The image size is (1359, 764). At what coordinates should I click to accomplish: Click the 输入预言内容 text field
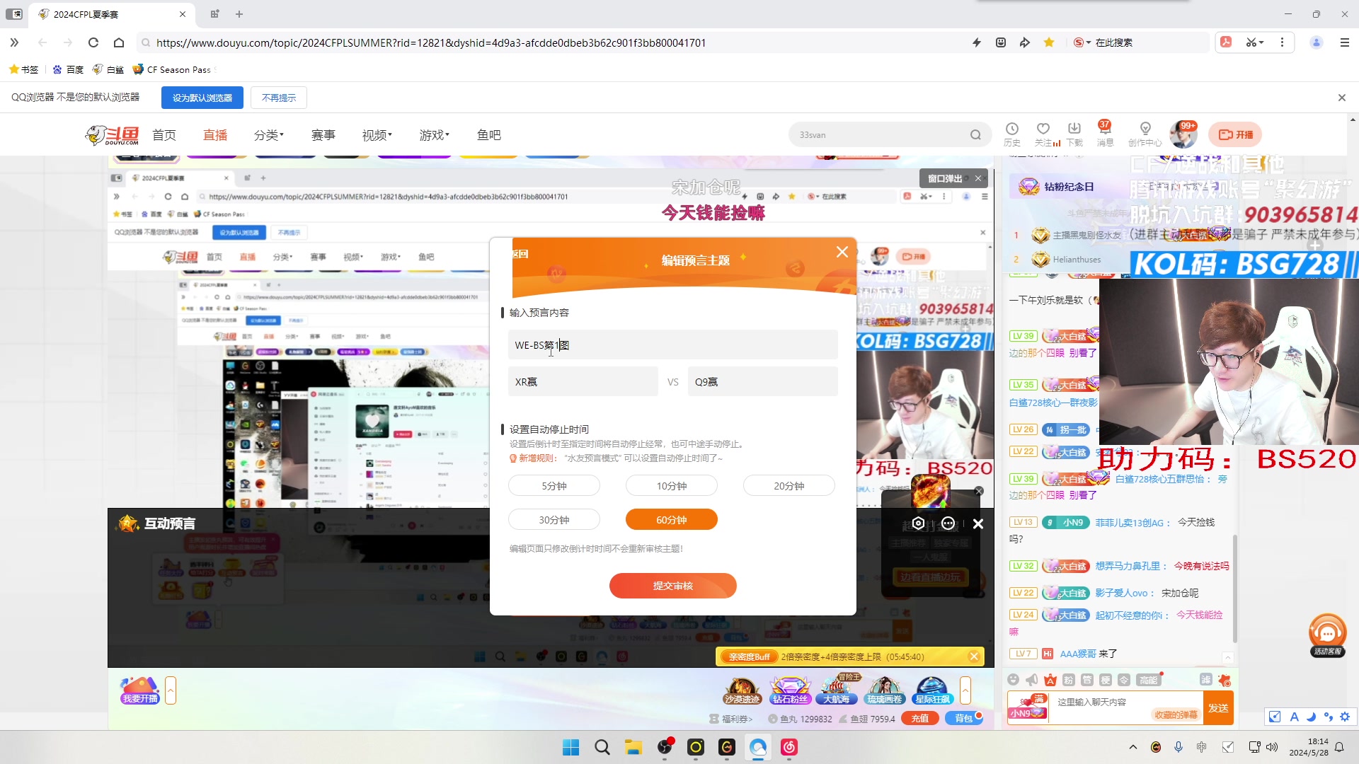coord(672,345)
